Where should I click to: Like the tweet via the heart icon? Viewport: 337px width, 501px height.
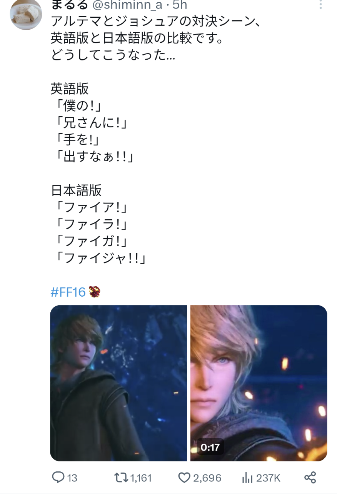pos(184,478)
